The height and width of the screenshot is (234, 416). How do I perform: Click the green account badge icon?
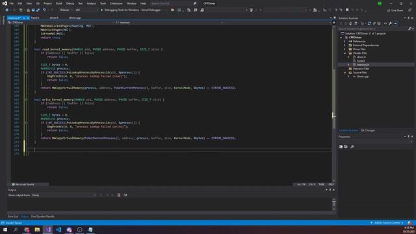pyautogui.click(x=380, y=3)
